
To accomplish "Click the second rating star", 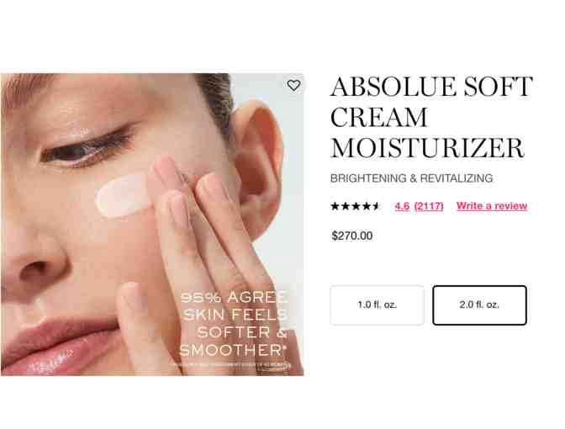I will (x=346, y=206).
